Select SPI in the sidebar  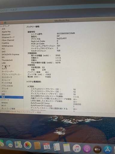point(3,57)
